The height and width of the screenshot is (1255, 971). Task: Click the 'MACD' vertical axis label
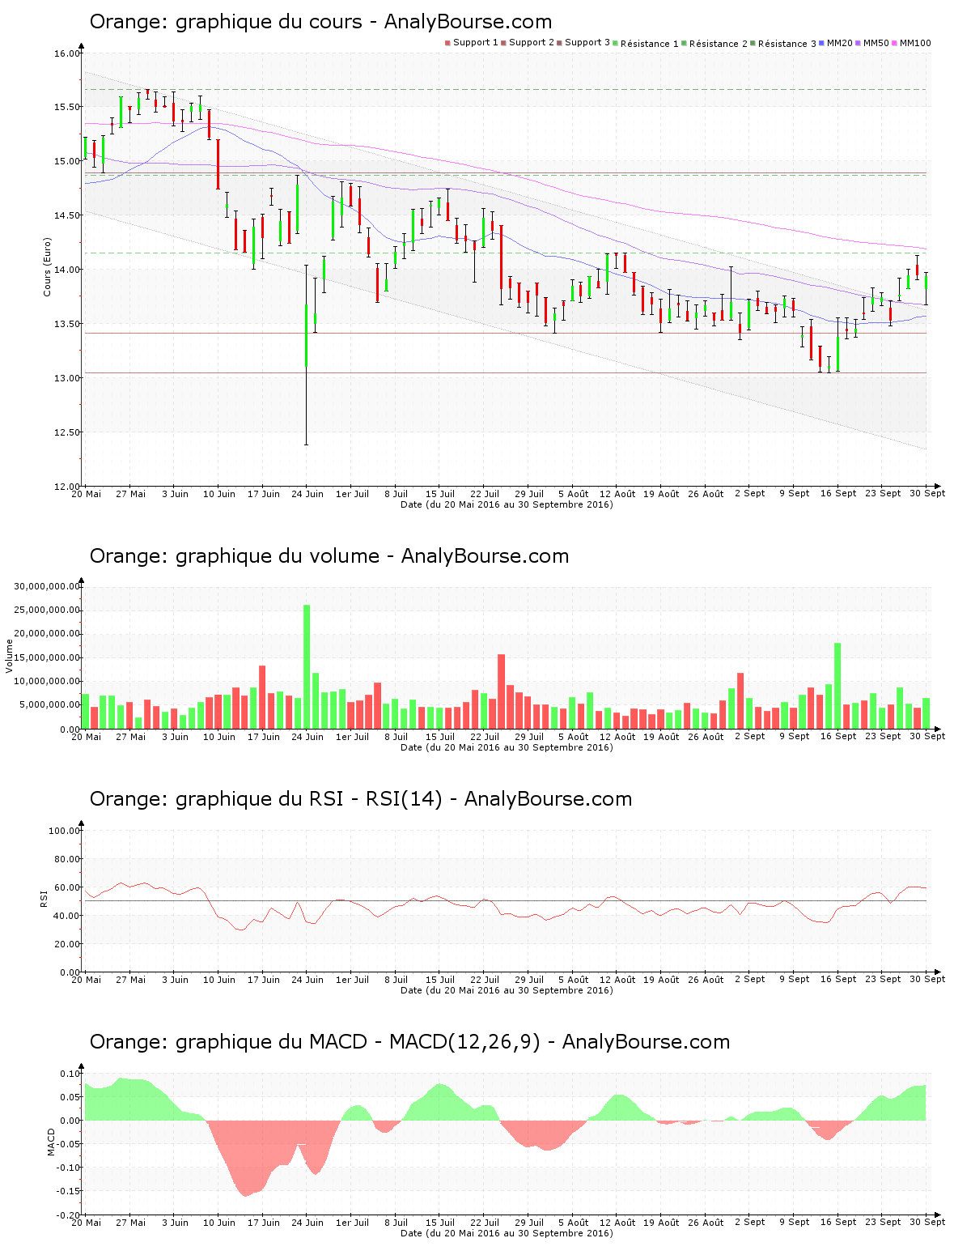(51, 1142)
